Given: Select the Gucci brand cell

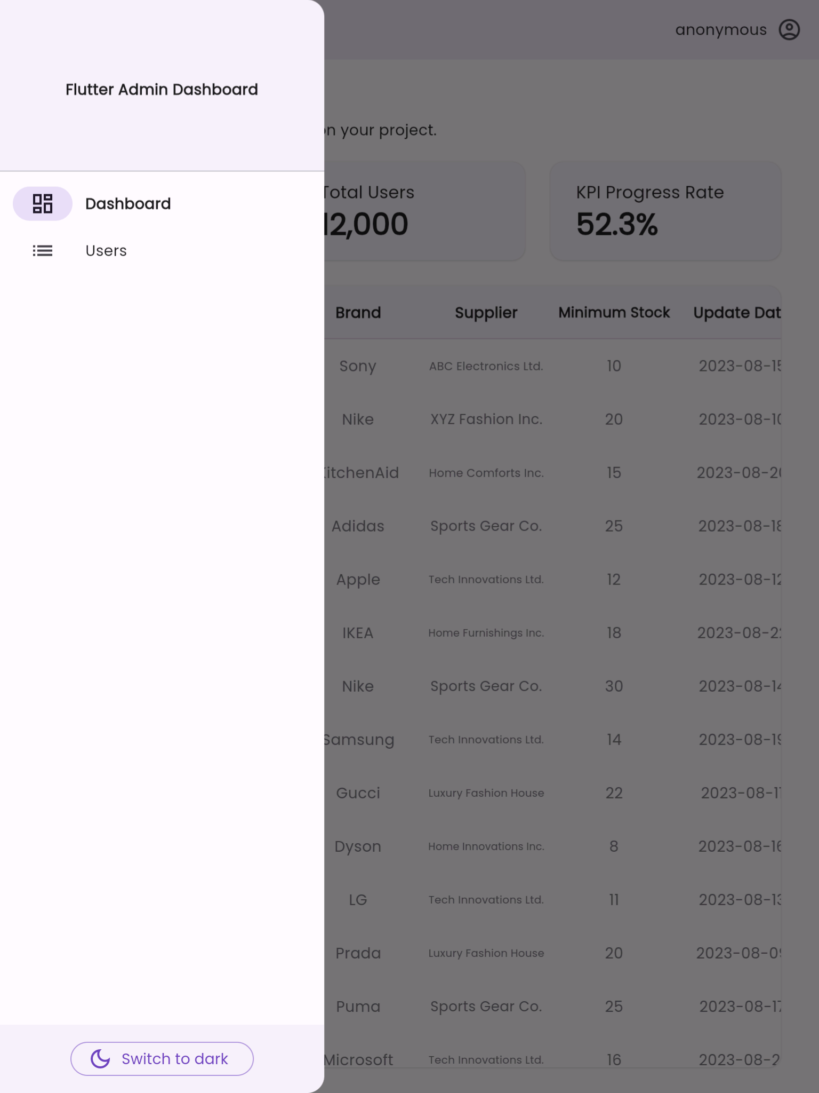Looking at the screenshot, I should 358,793.
